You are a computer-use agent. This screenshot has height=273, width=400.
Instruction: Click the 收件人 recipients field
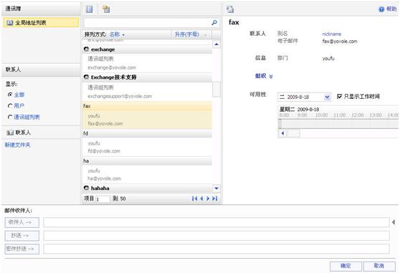click(216, 222)
